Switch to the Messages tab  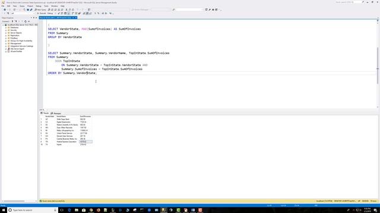[x=56, y=113]
